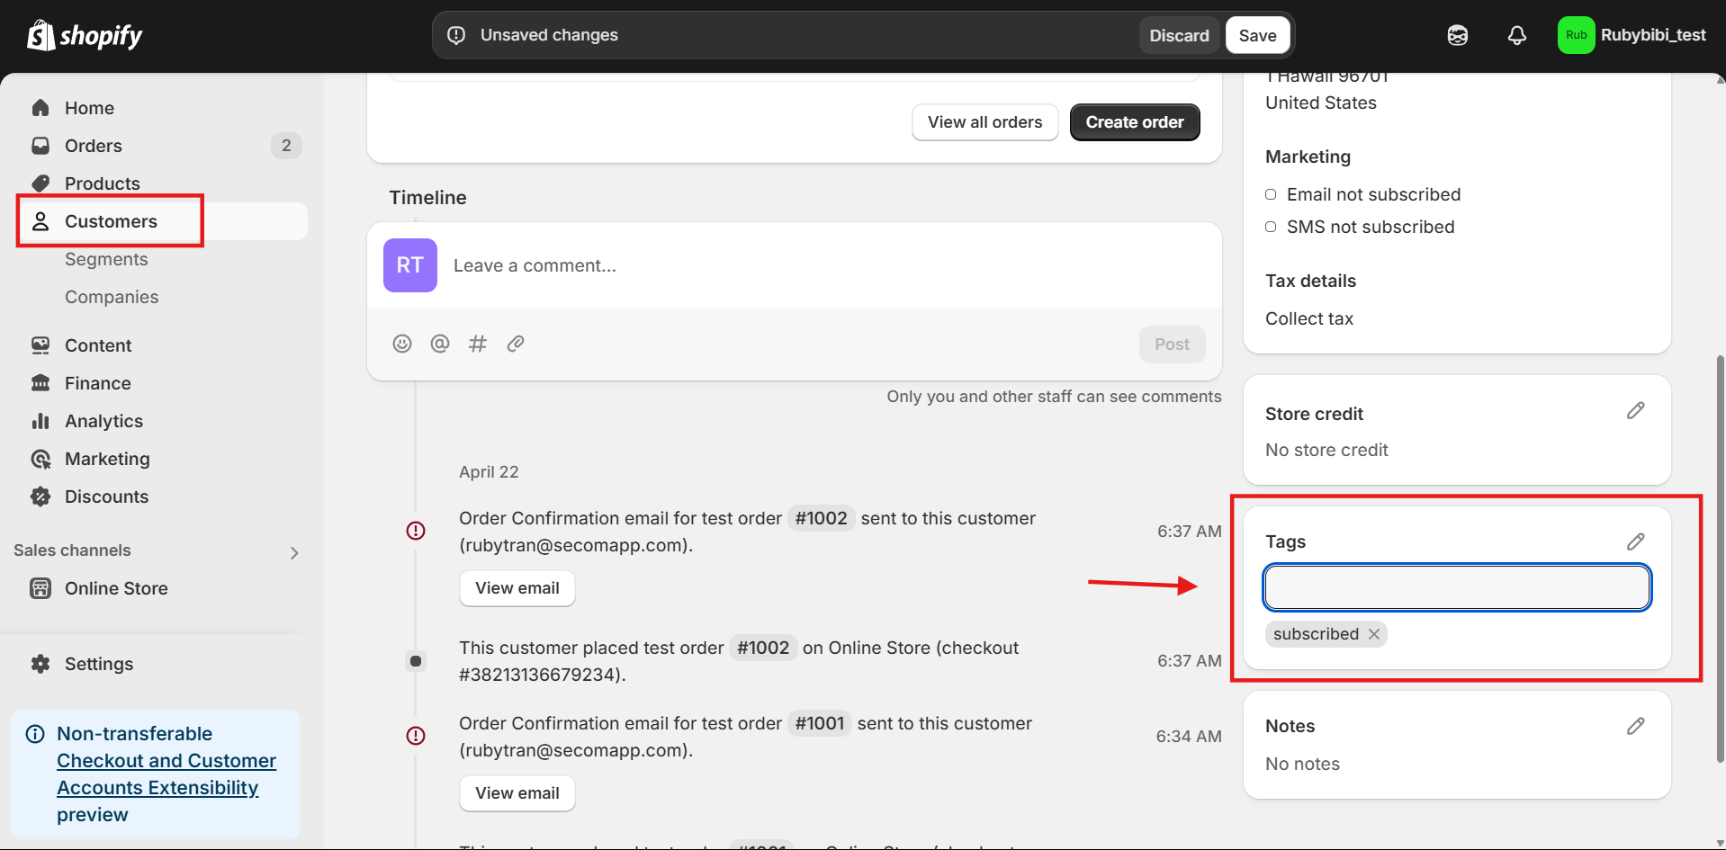This screenshot has width=1726, height=850.
Task: Click the Non-transferable info icon
Action: (35, 734)
